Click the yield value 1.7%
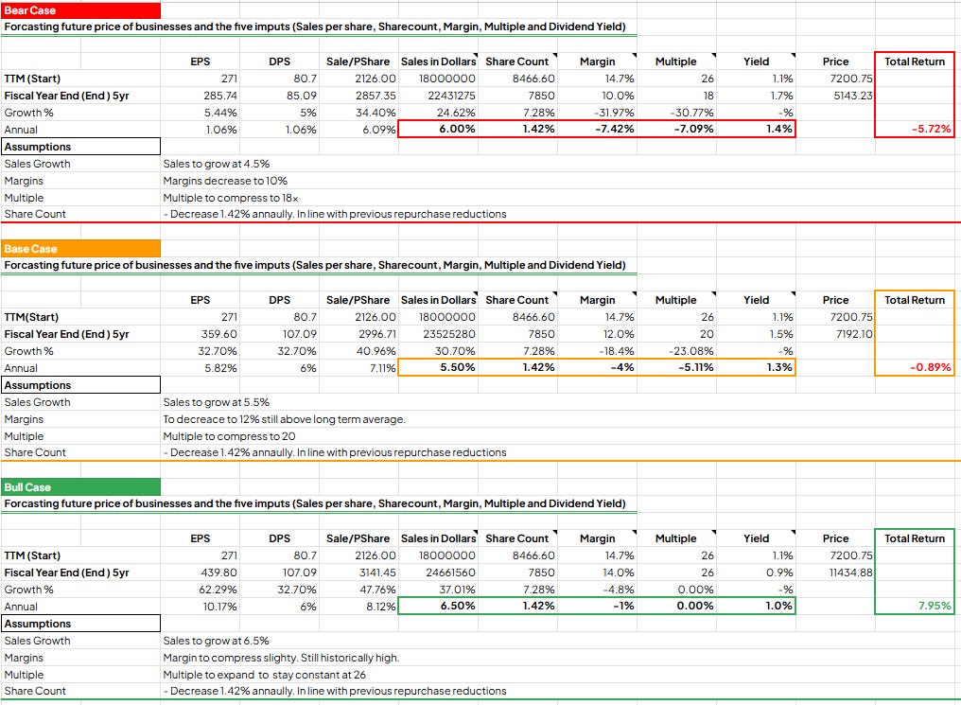Image resolution: width=961 pixels, height=705 pixels. [x=782, y=96]
